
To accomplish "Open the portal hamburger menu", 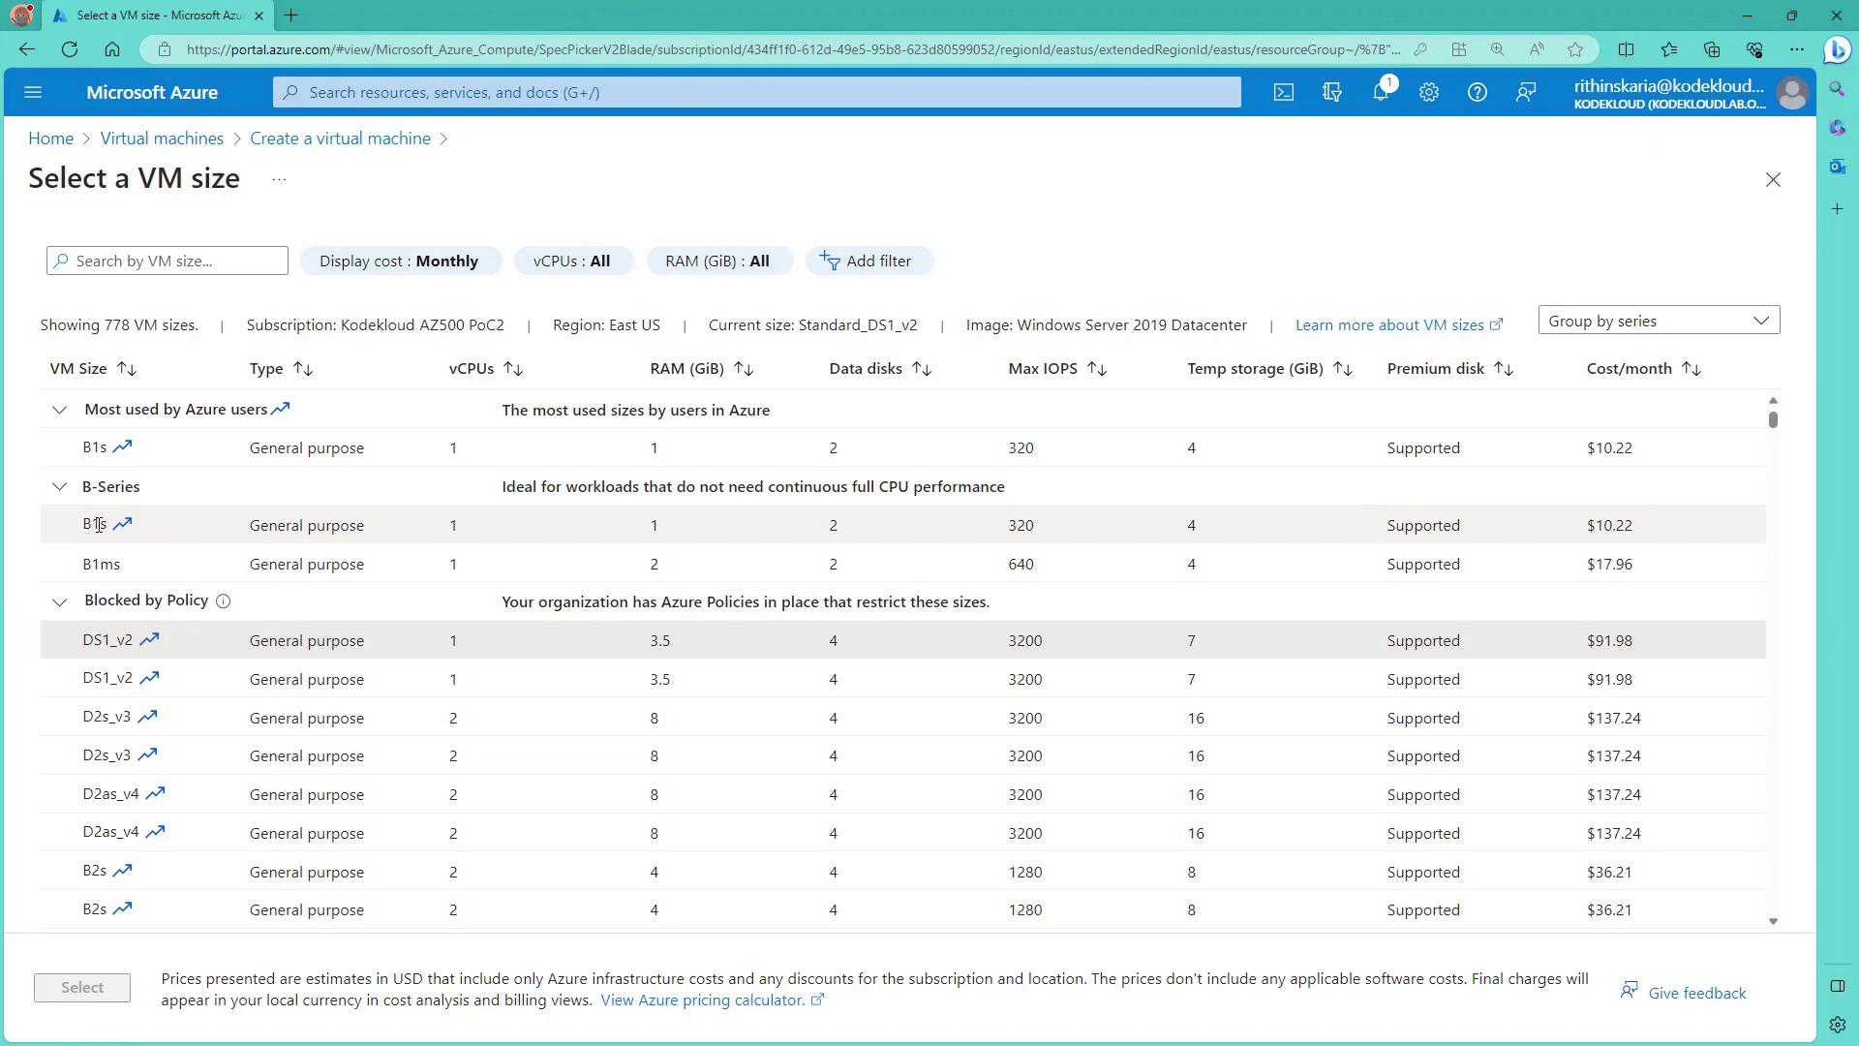I will coord(33,92).
